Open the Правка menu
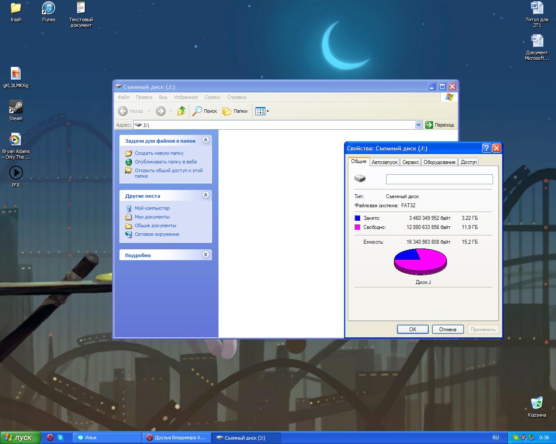Screen dimensions: 556x444 (144, 97)
